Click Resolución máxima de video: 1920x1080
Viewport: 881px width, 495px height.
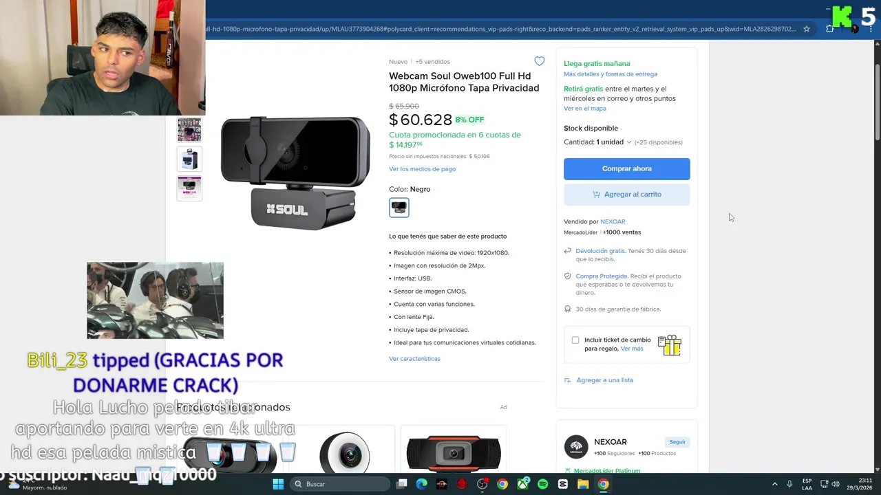(452, 253)
